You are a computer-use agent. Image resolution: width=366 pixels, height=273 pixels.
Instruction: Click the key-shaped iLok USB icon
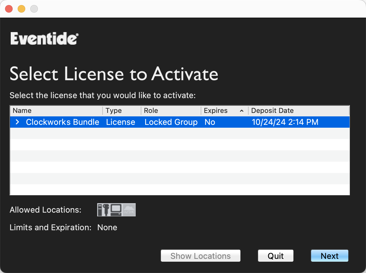tap(106, 210)
